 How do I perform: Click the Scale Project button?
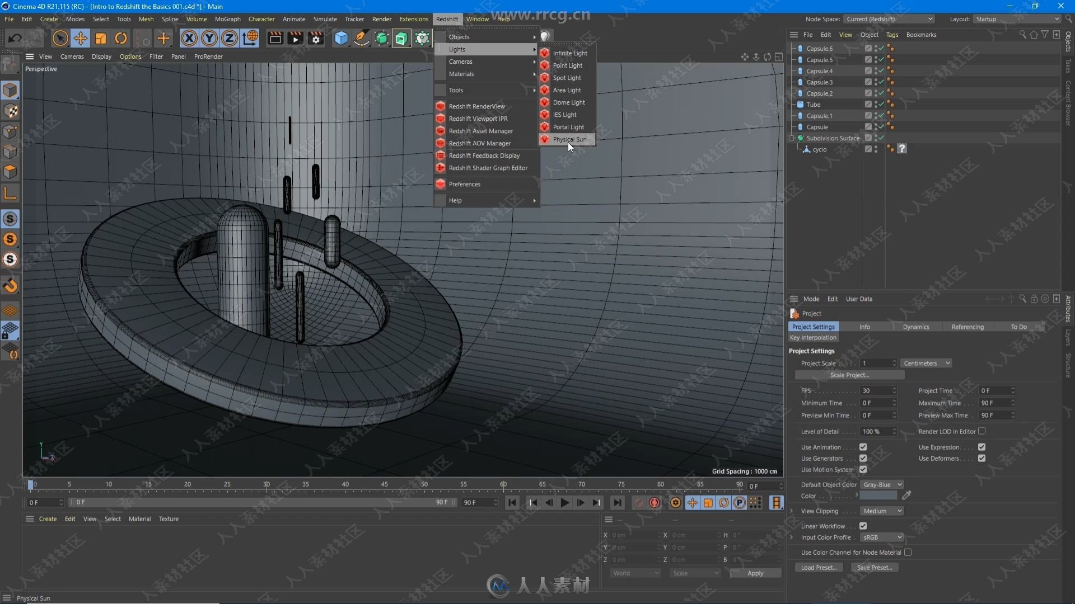pos(849,375)
